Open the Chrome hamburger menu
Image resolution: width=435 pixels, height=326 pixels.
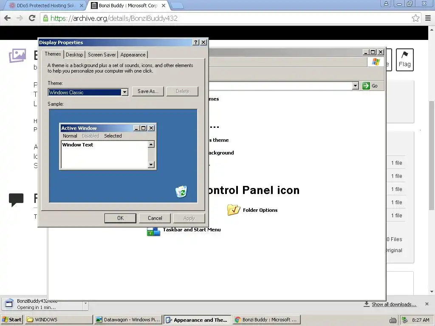click(428, 18)
